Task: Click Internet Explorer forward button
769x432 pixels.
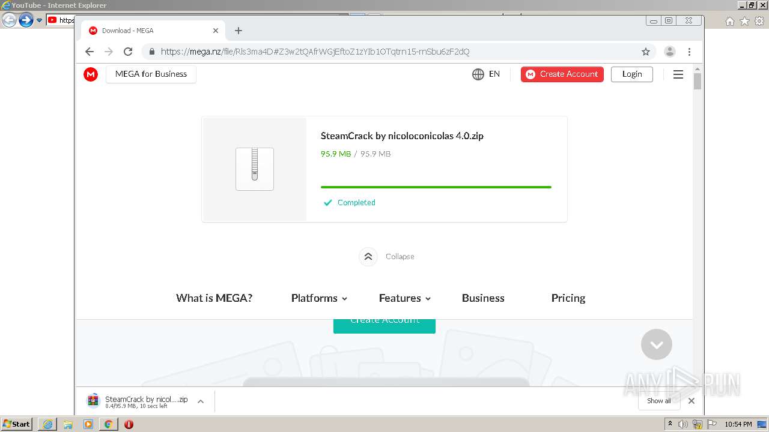Action: click(26, 20)
